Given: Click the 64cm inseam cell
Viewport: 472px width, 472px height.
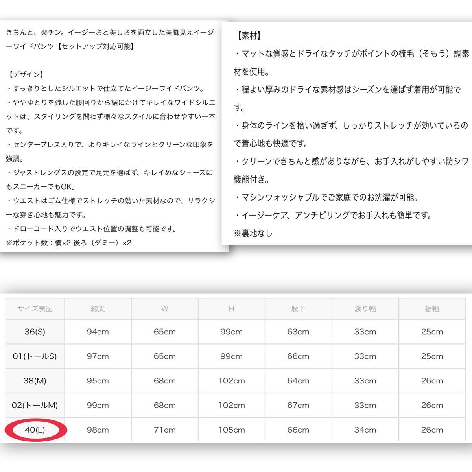Looking at the screenshot, I should (x=298, y=381).
